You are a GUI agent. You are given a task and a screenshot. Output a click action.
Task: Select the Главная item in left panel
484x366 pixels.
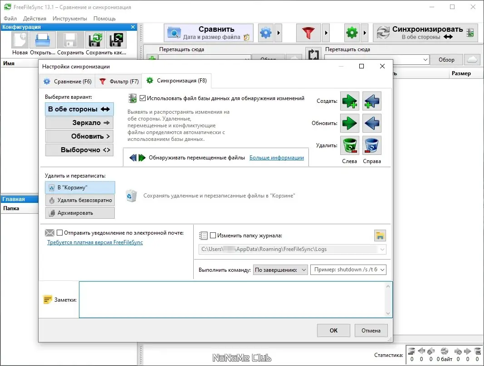point(19,199)
